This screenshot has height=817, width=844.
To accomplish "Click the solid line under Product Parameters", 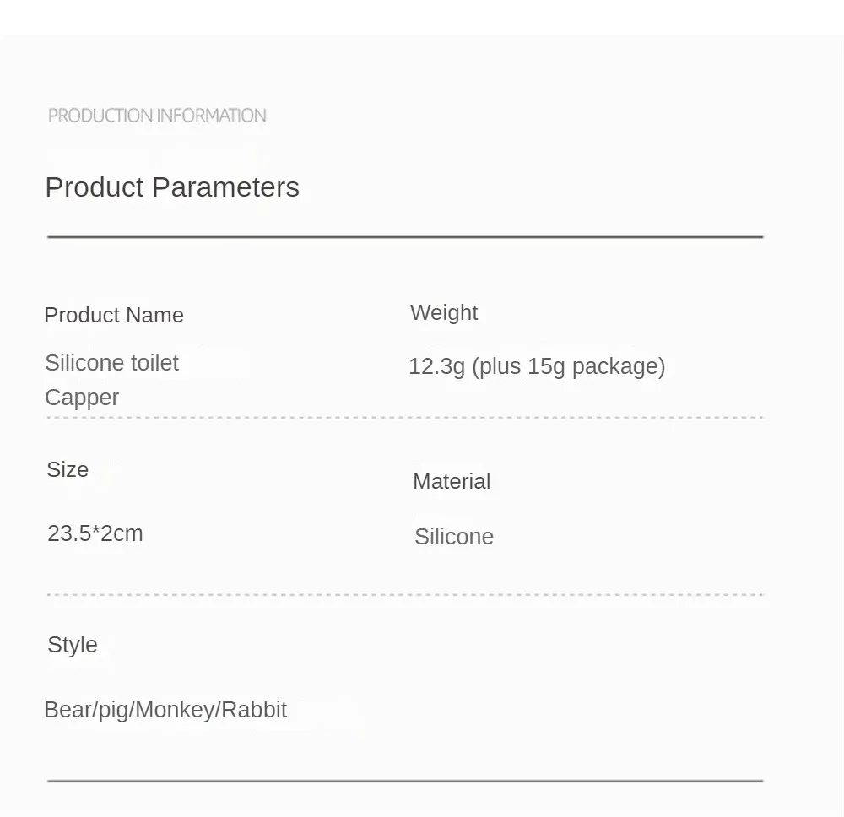I will tap(405, 237).
